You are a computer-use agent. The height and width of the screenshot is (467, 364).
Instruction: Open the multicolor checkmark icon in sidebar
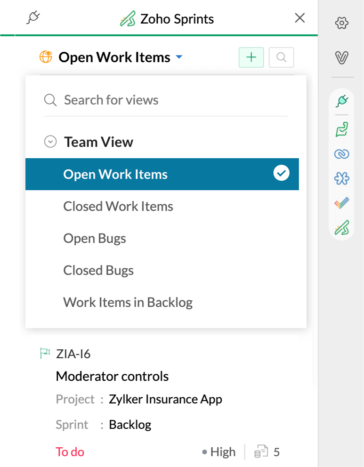tap(341, 203)
